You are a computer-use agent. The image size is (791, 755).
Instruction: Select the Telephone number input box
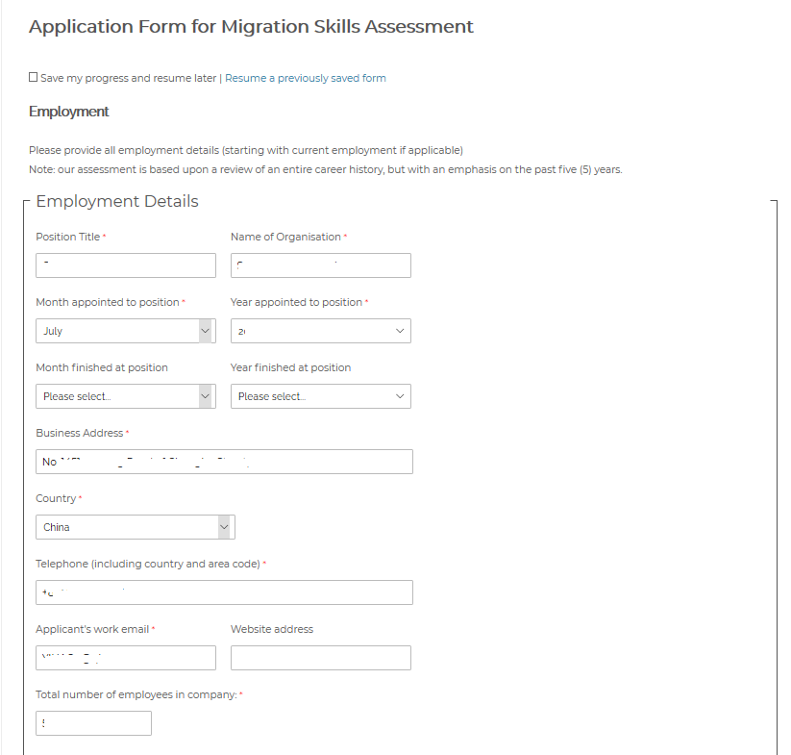point(224,592)
